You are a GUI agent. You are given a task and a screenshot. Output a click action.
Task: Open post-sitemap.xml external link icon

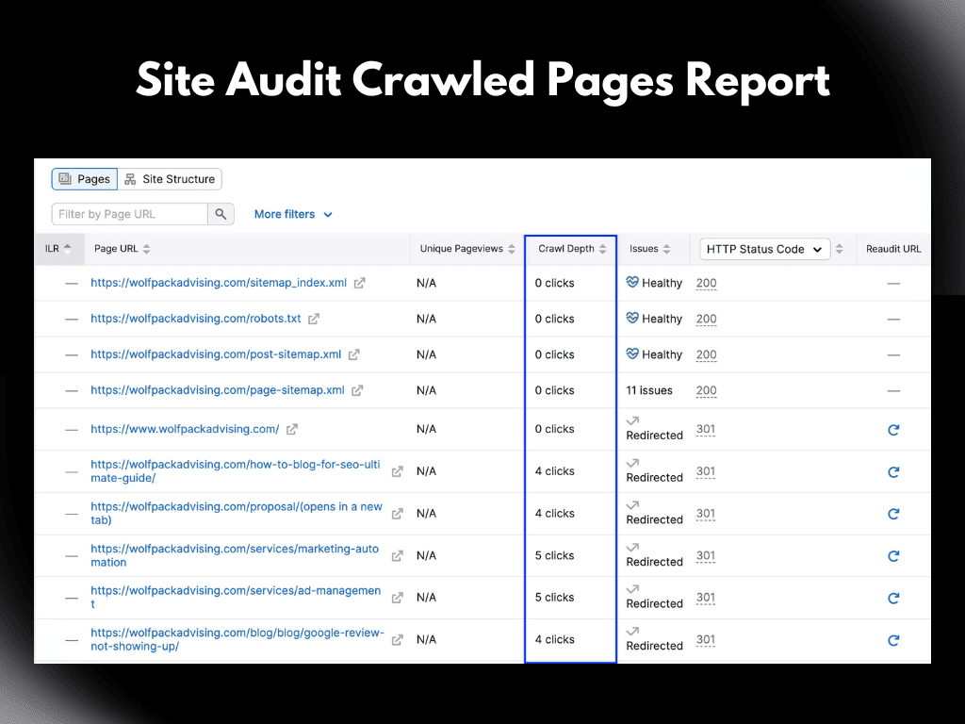[x=354, y=354]
